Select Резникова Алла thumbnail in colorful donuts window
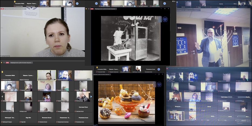Image resolution: width=252 pixels, height=126 pixels. [151, 69]
